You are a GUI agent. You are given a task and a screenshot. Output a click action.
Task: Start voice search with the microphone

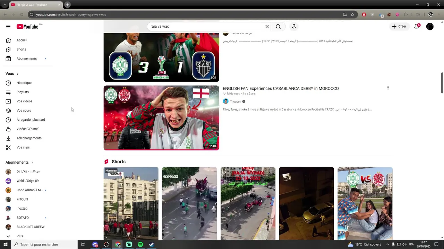tap(294, 27)
